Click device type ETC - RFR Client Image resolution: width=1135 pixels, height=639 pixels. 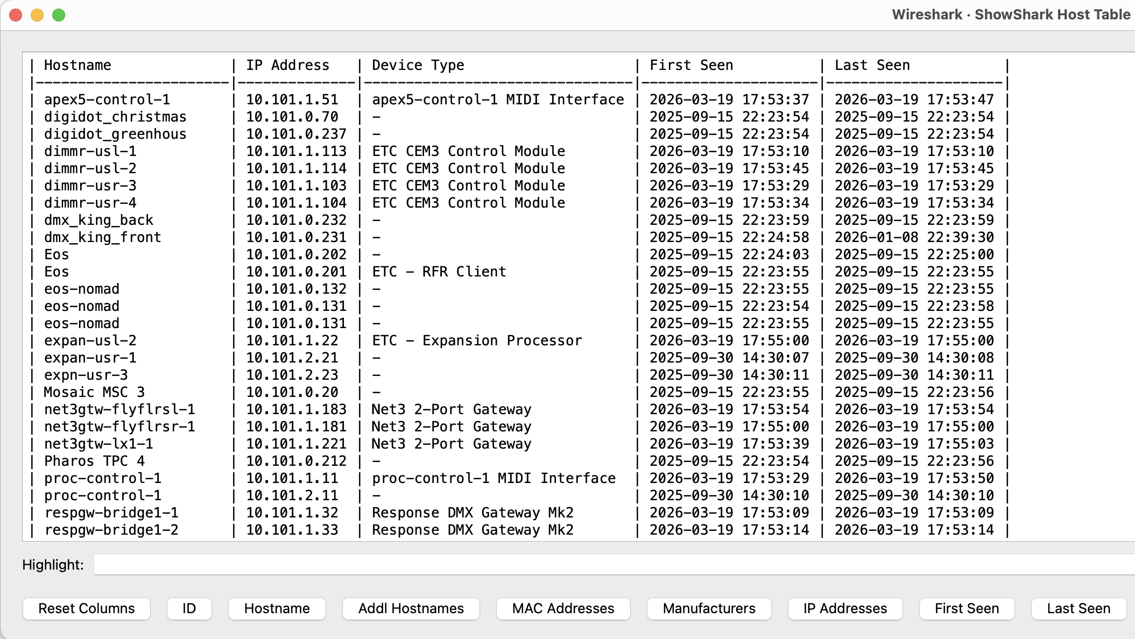439,272
